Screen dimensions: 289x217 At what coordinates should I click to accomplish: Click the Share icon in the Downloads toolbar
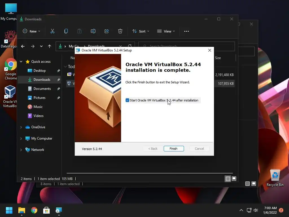pos(106,31)
